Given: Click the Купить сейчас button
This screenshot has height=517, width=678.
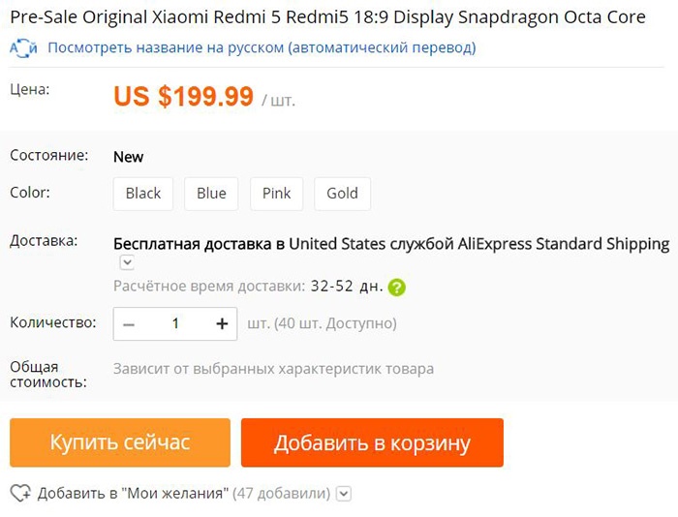Looking at the screenshot, I should pyautogui.click(x=120, y=443).
